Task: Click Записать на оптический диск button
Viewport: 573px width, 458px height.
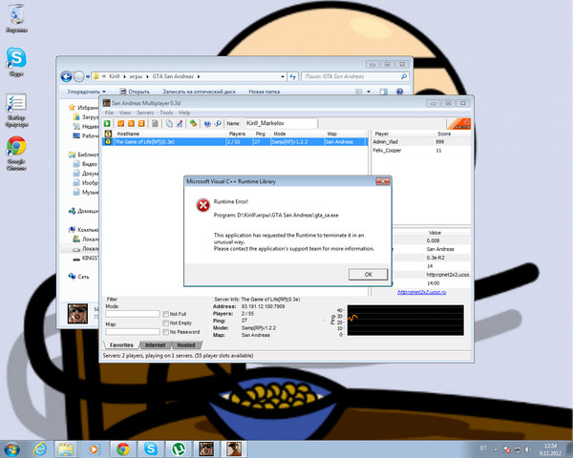Action: tap(199, 92)
